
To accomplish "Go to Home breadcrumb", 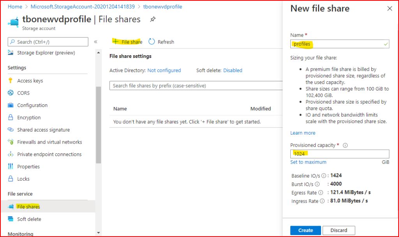I will click(15, 7).
